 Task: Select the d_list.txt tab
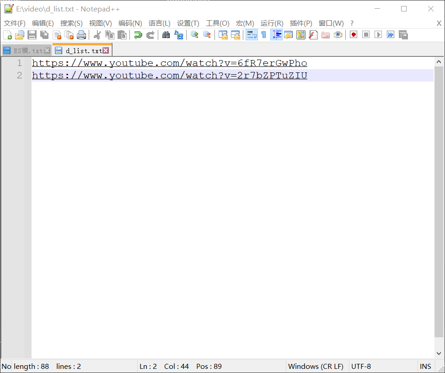coord(82,50)
